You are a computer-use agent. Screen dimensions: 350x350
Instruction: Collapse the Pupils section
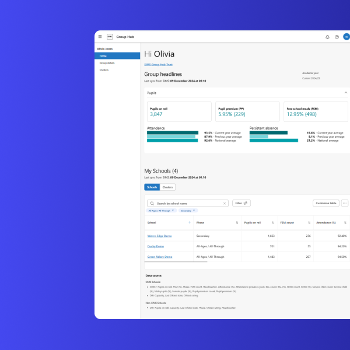point(345,93)
